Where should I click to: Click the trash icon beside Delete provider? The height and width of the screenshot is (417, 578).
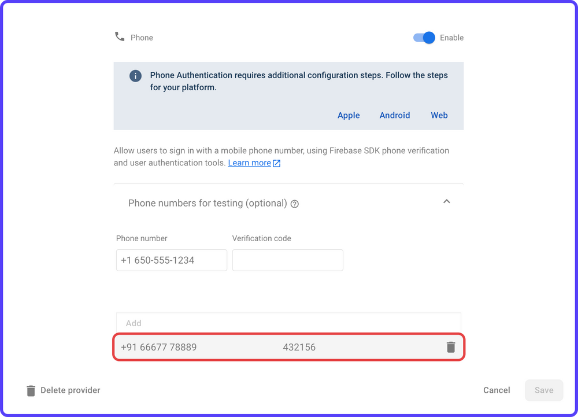pyautogui.click(x=30, y=390)
